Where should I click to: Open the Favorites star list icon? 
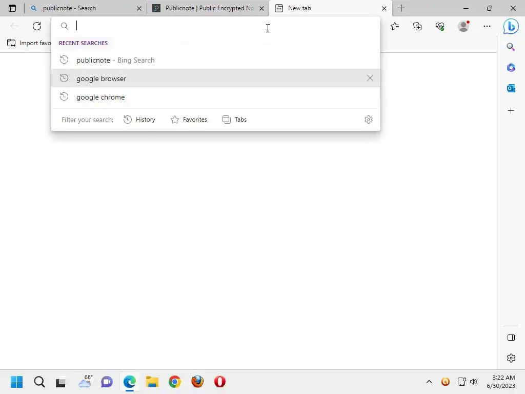395,26
